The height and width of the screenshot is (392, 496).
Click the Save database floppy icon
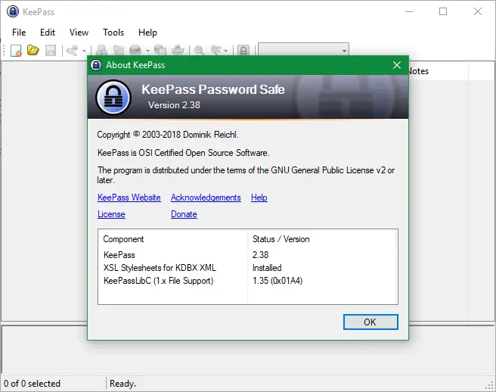[x=51, y=51]
